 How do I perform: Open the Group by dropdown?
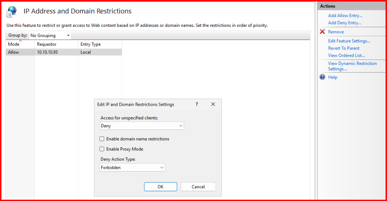point(50,36)
